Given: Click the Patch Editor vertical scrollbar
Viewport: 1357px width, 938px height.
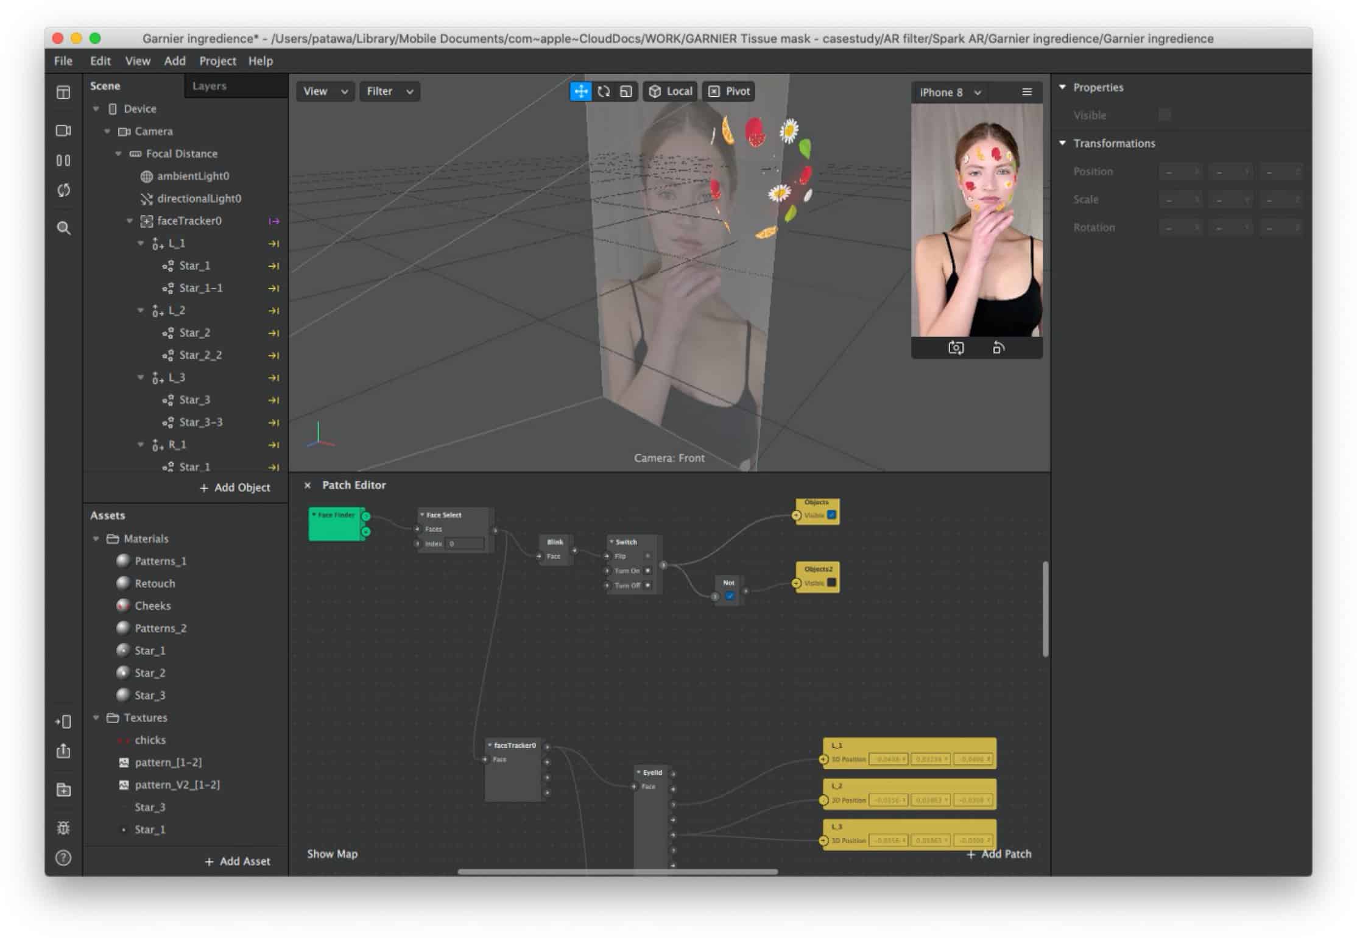Looking at the screenshot, I should coord(1045,609).
